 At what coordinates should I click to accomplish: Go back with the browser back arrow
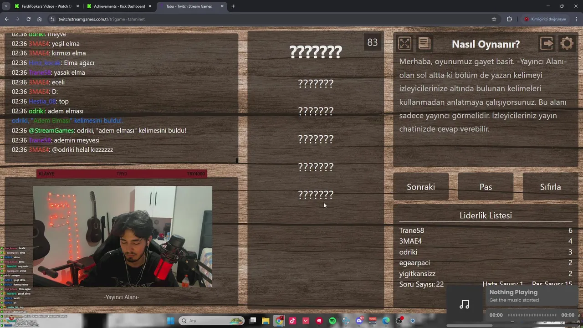[6, 19]
